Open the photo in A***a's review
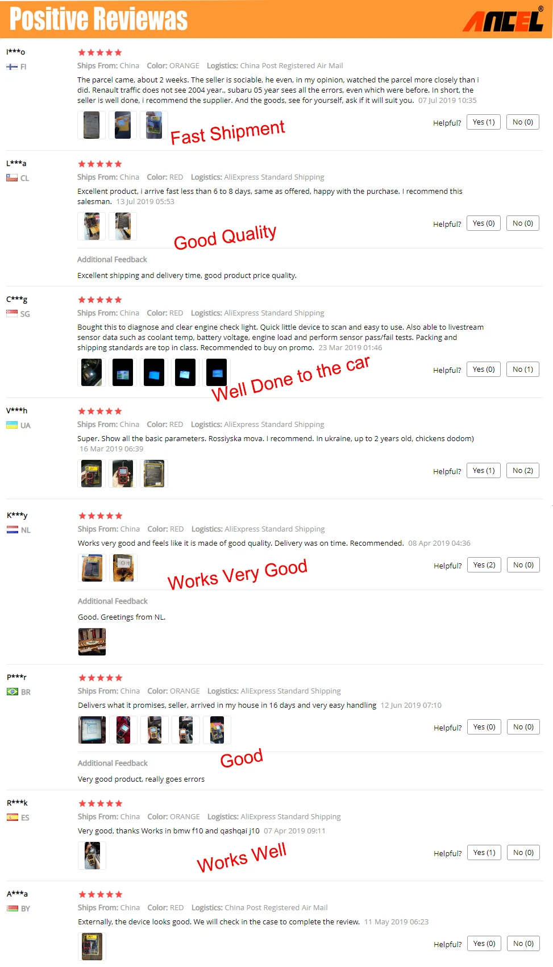553x967 pixels. pos(92,947)
